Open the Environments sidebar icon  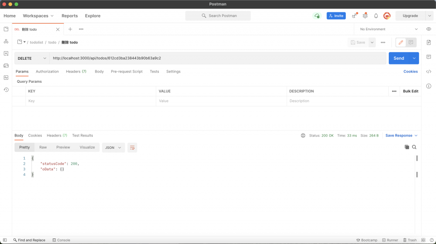tap(6, 53)
